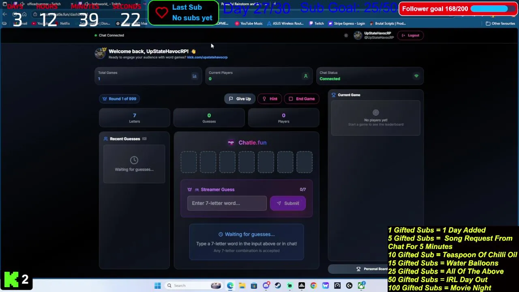
Task: Click the Streamer Guess crown icon
Action: pyautogui.click(x=189, y=189)
